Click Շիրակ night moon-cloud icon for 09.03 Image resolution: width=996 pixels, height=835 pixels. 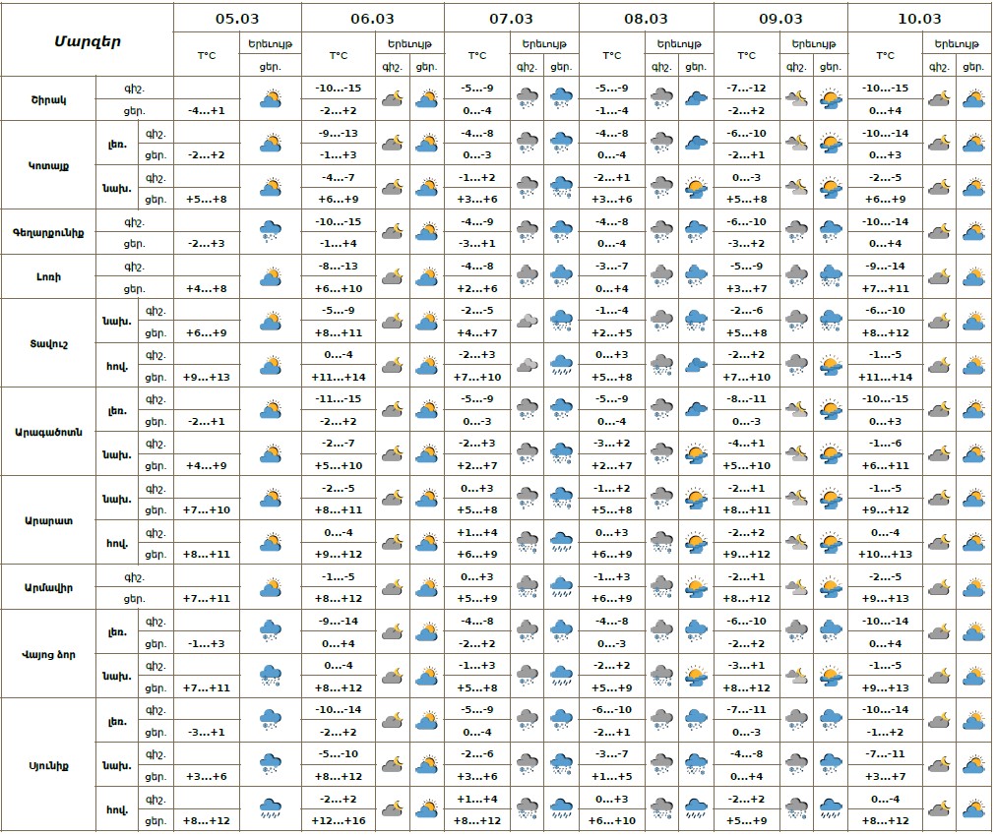click(797, 98)
